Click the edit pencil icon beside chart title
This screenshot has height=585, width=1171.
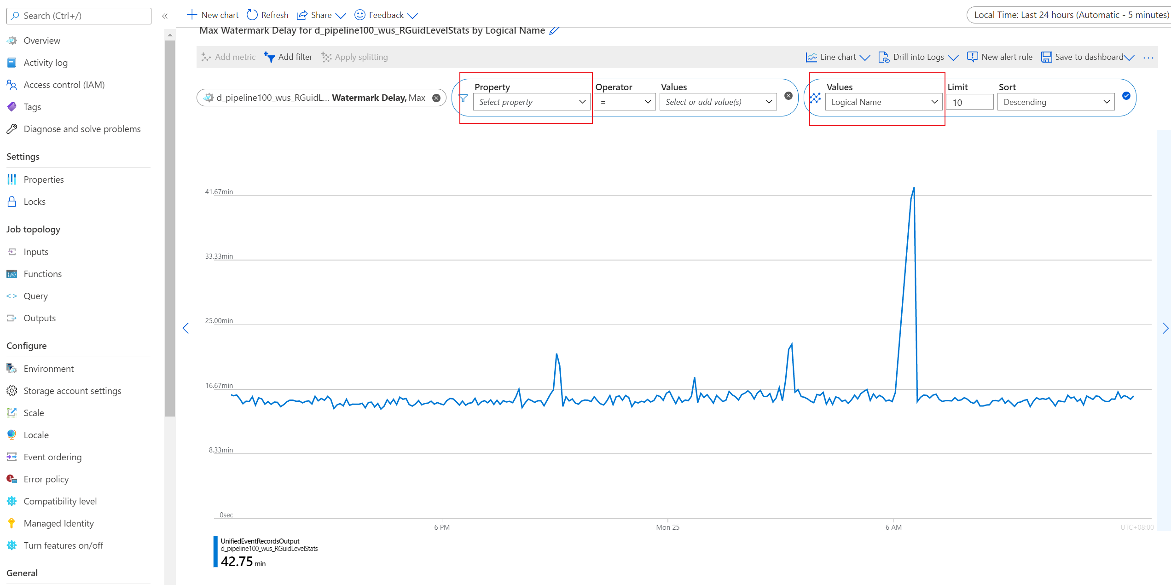click(554, 31)
